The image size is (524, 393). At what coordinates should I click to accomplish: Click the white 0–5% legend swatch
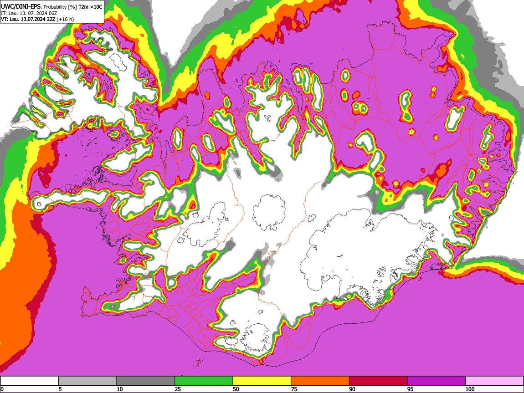pyautogui.click(x=30, y=381)
